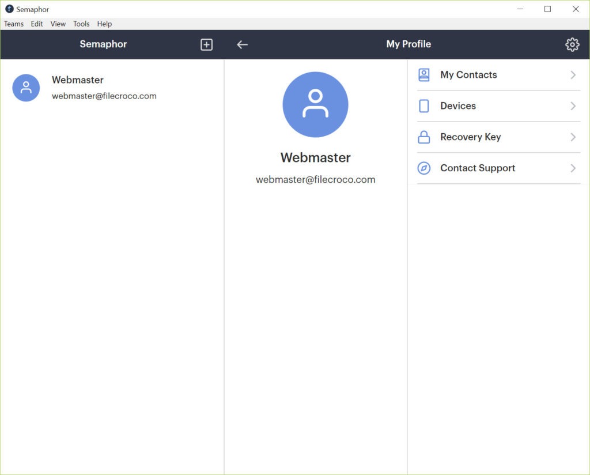Screen dimensions: 590x475
Task: Click the Devices phone icon
Action: click(424, 106)
